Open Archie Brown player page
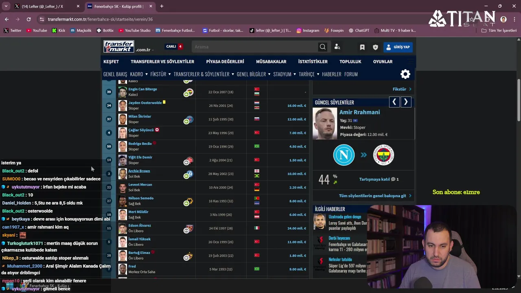The image size is (521, 293). [x=139, y=171]
